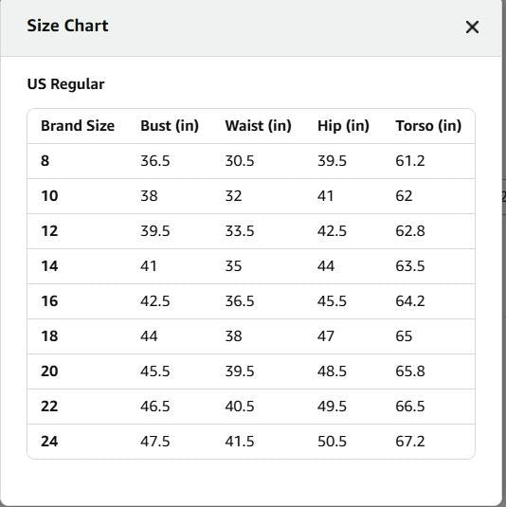The width and height of the screenshot is (506, 507).
Task: Select brand size 20 row label
Action: coord(49,371)
